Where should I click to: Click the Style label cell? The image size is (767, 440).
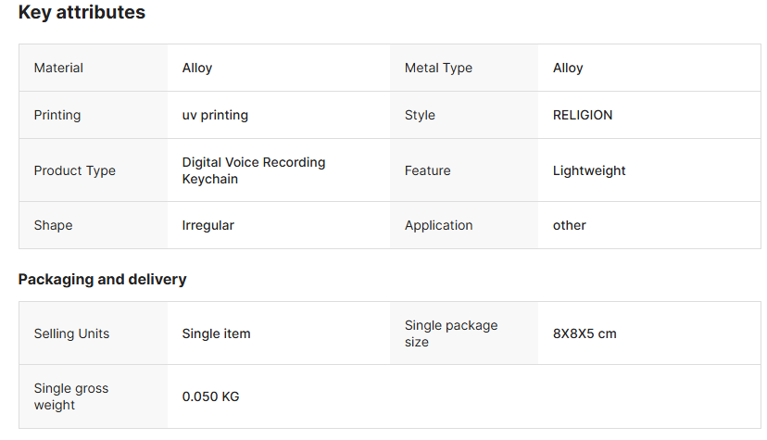pos(420,115)
